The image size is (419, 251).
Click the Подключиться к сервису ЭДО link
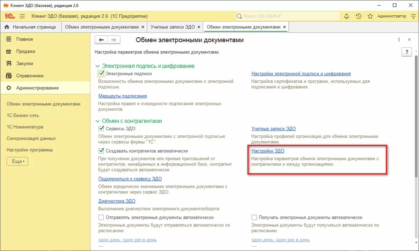pos(130,179)
